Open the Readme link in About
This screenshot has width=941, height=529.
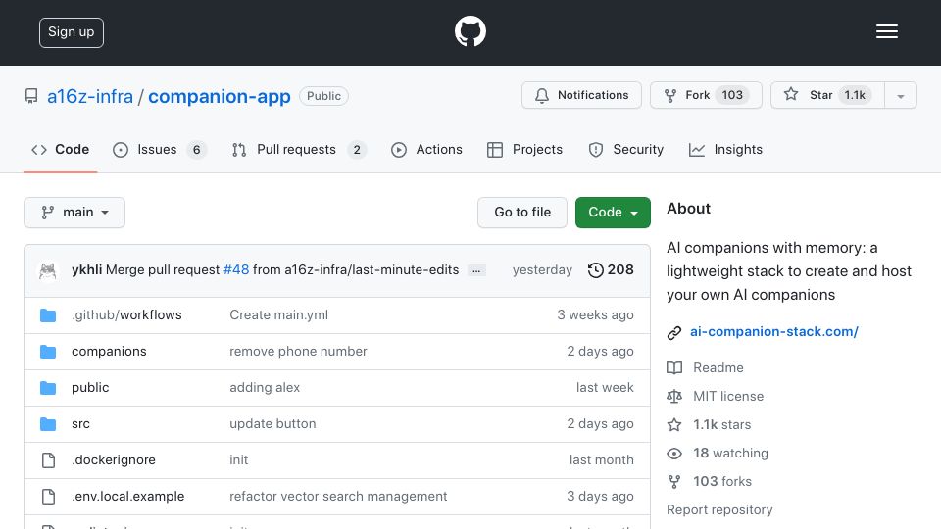point(718,367)
